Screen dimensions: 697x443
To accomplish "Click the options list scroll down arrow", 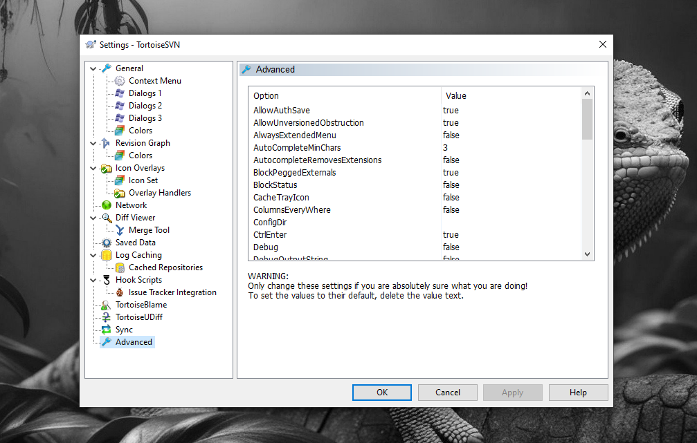I will tap(587, 254).
